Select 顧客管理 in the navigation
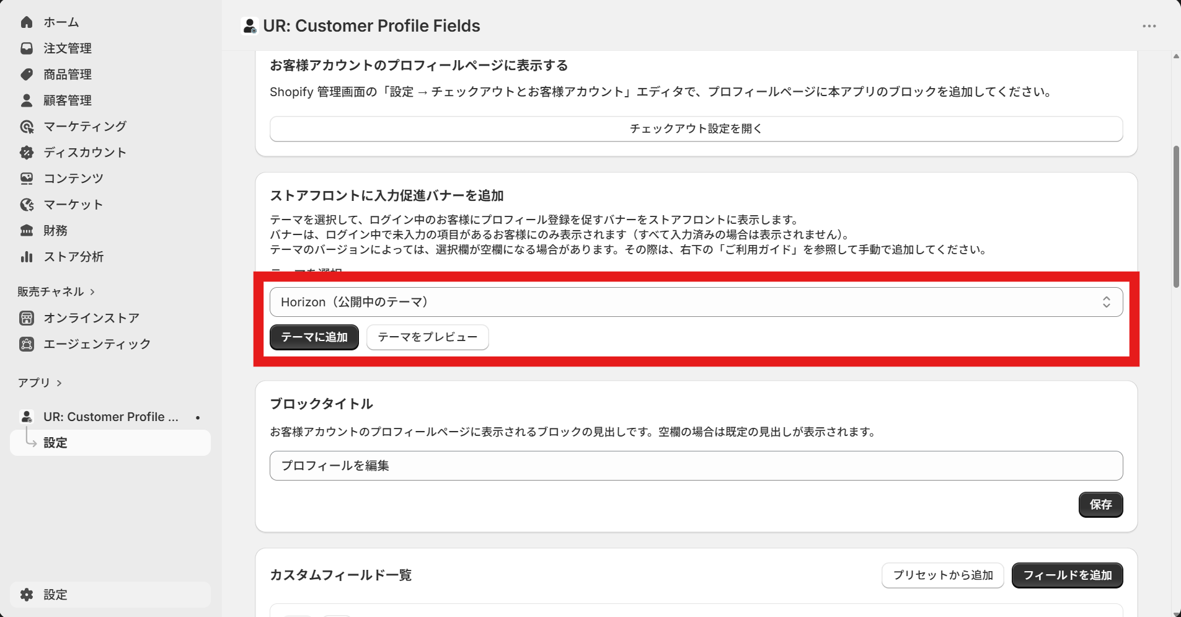This screenshot has height=617, width=1181. (68, 100)
